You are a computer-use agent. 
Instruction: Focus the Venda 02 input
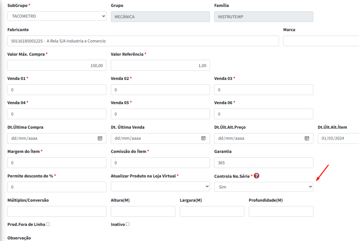tap(160, 90)
